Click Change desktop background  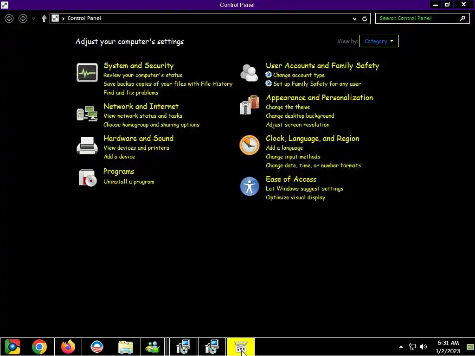pos(300,116)
